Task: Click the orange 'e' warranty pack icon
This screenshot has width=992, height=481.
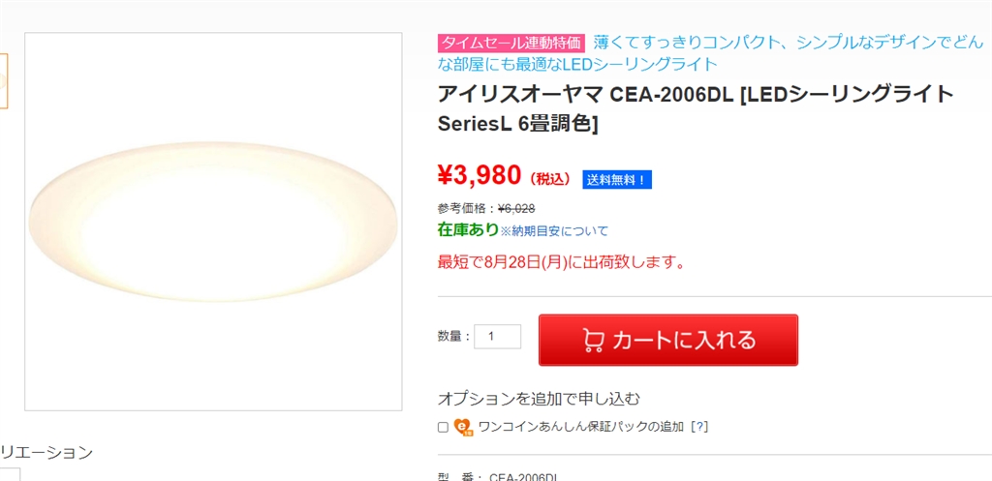Action: 463,427
